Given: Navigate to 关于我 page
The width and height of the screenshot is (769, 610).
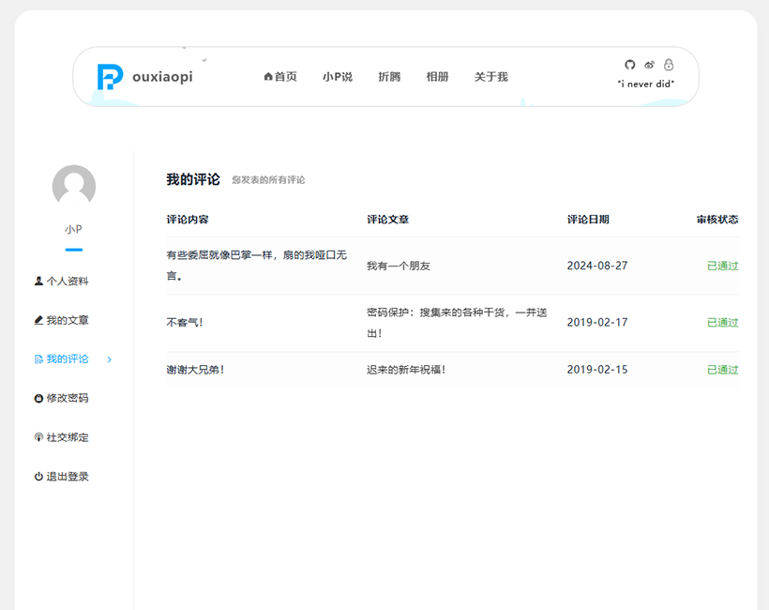Looking at the screenshot, I should pyautogui.click(x=490, y=77).
